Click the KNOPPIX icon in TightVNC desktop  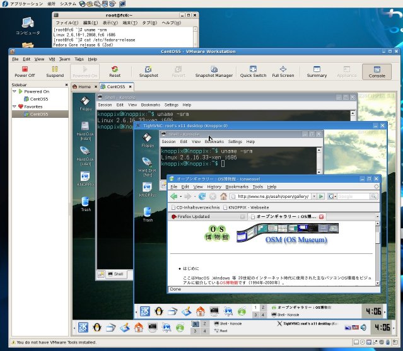pos(148,189)
